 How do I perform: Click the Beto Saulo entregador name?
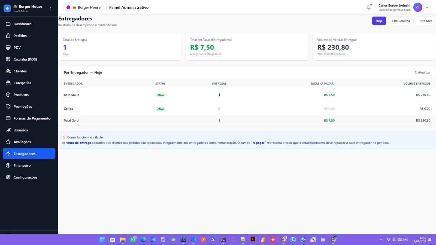71,95
